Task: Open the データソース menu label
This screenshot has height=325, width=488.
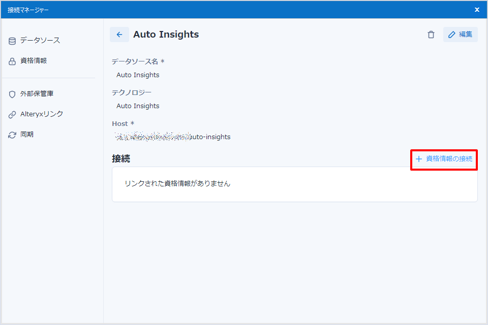Action: coord(40,40)
